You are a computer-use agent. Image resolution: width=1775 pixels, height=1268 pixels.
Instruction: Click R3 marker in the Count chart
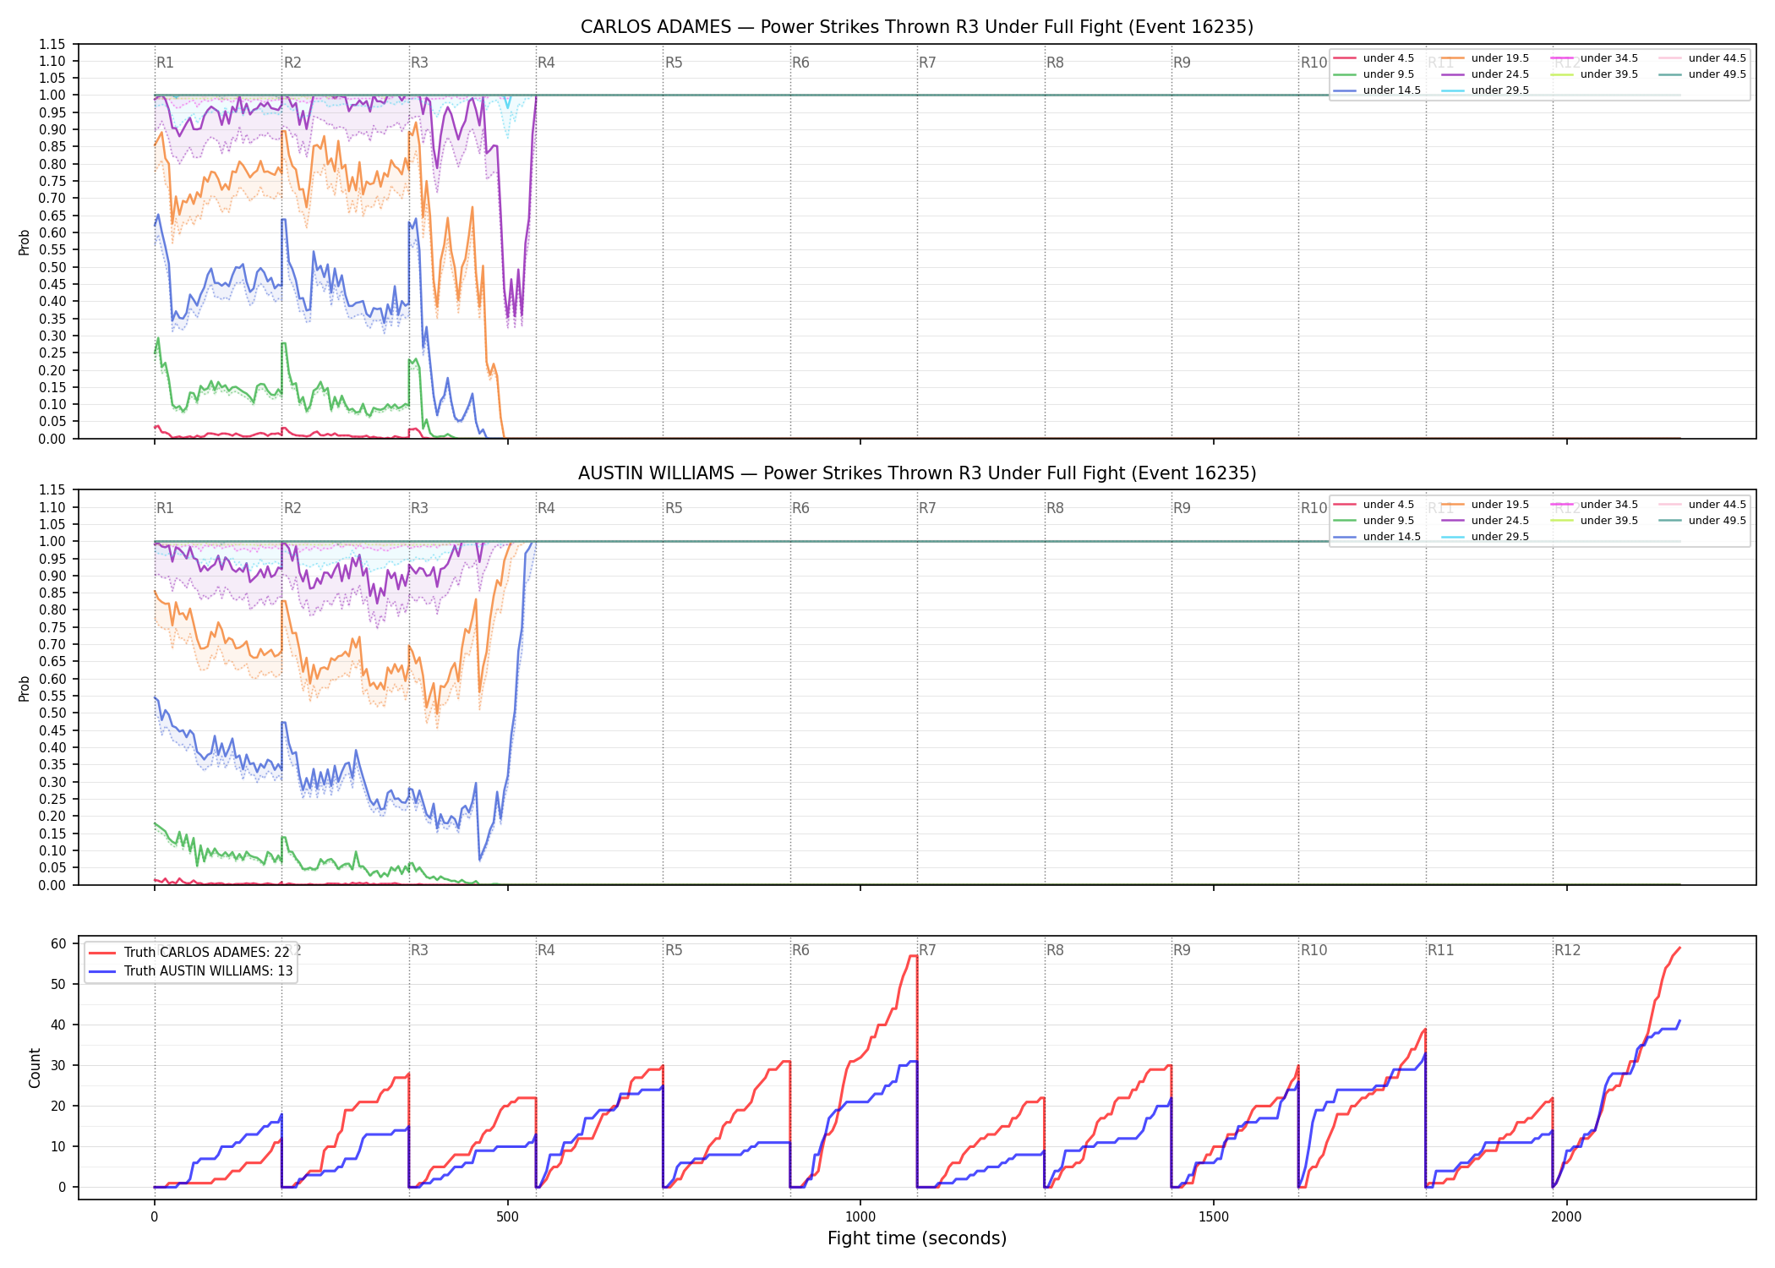(419, 950)
